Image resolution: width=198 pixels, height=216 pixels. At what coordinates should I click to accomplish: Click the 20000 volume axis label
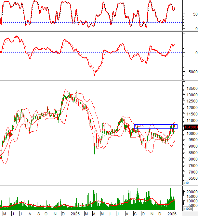click(191, 192)
